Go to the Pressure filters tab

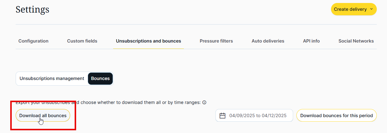[216, 41]
